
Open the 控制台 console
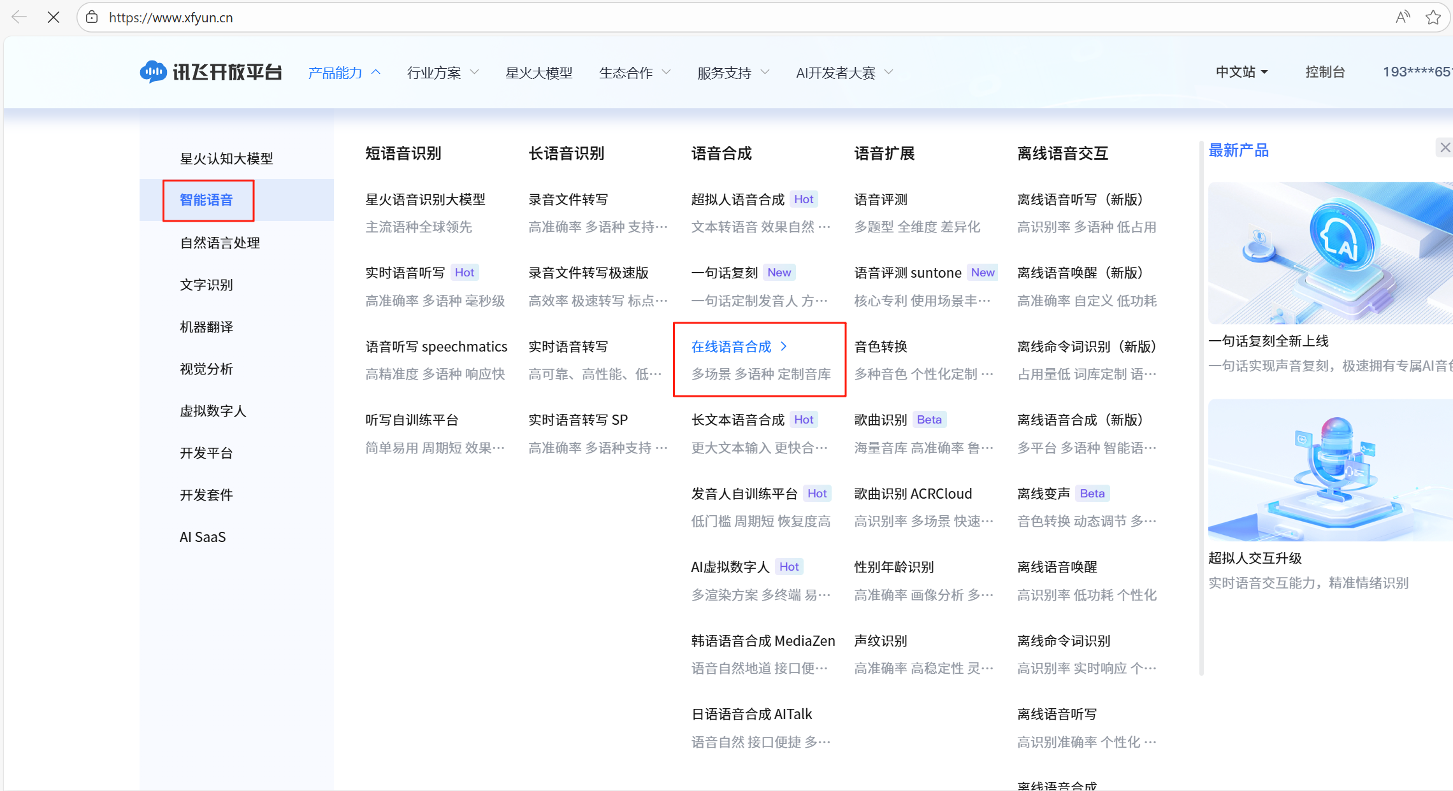pyautogui.click(x=1325, y=71)
